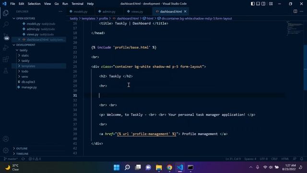Expand the static folder
This screenshot has width=307, height=173.
coord(25,56)
